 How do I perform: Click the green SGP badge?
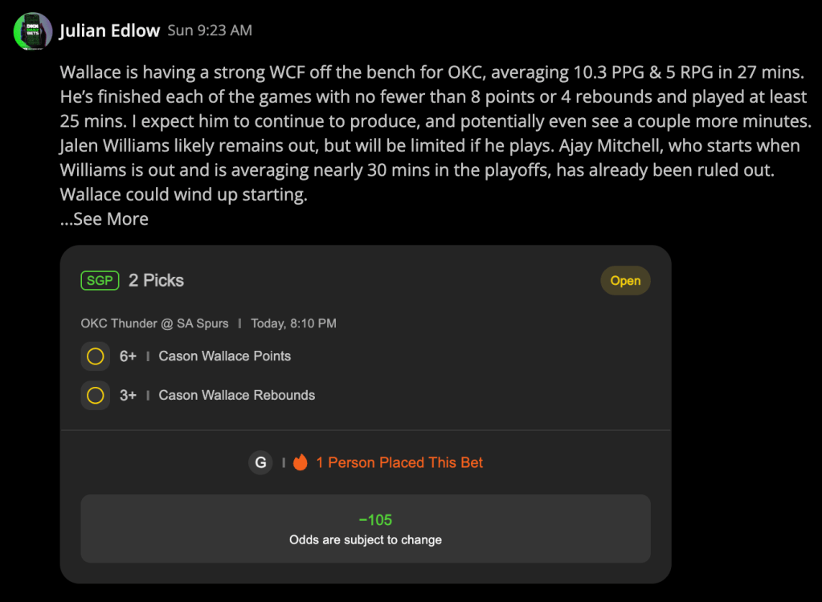click(x=100, y=281)
